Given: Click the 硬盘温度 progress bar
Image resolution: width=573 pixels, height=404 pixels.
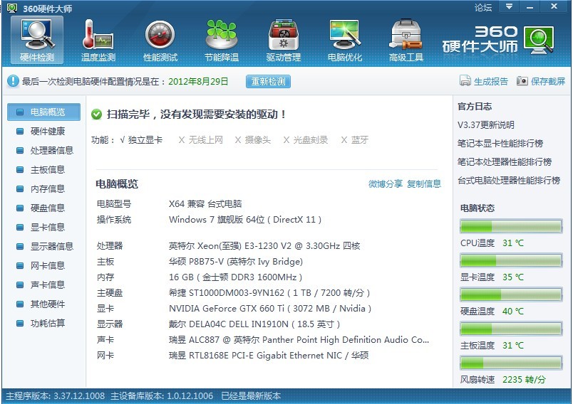Looking at the screenshot, I should point(511,294).
